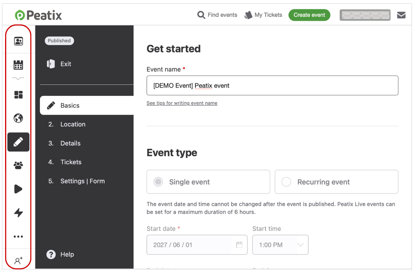The width and height of the screenshot is (413, 274).
Task: Click the Find events link
Action: [222, 15]
